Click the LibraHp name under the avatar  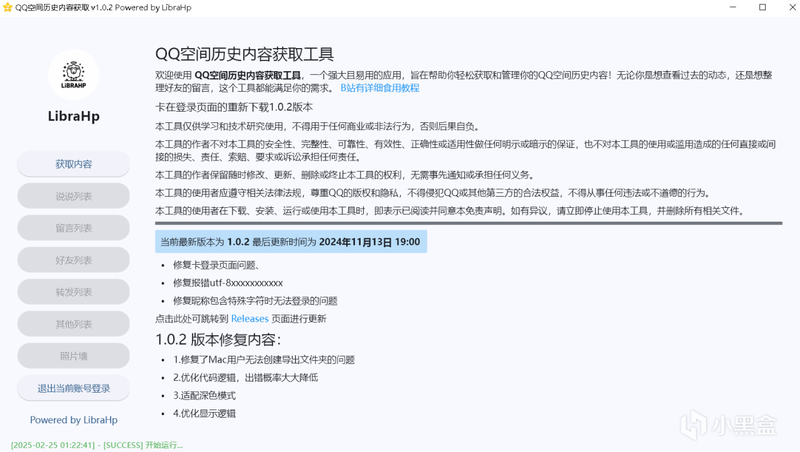tap(74, 117)
